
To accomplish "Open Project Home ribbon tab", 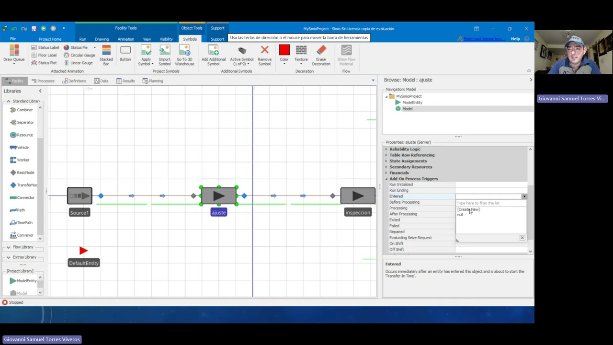I will (50, 39).
